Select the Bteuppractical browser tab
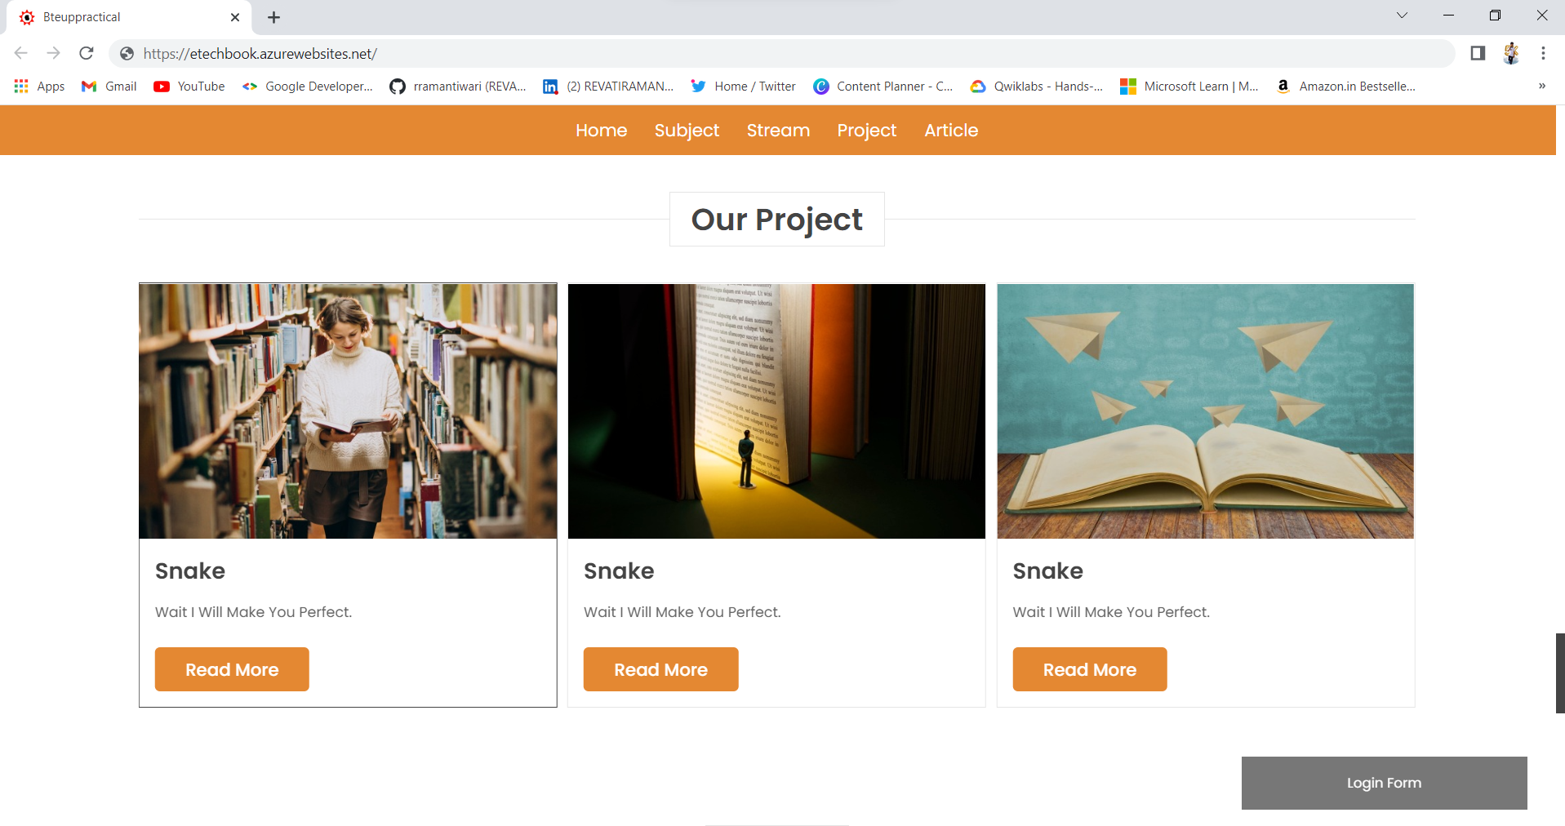 point(127,17)
